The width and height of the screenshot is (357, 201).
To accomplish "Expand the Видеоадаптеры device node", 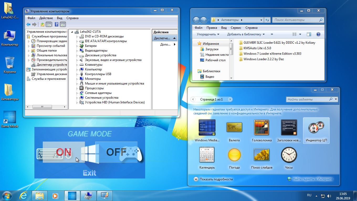I will coord(77,51).
